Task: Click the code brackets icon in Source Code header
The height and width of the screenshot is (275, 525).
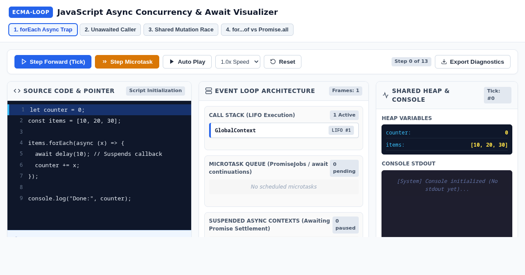Action: click(x=17, y=91)
